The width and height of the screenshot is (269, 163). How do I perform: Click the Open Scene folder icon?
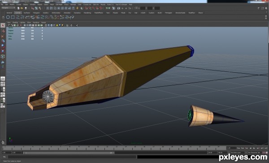pyautogui.click(x=22, y=8)
